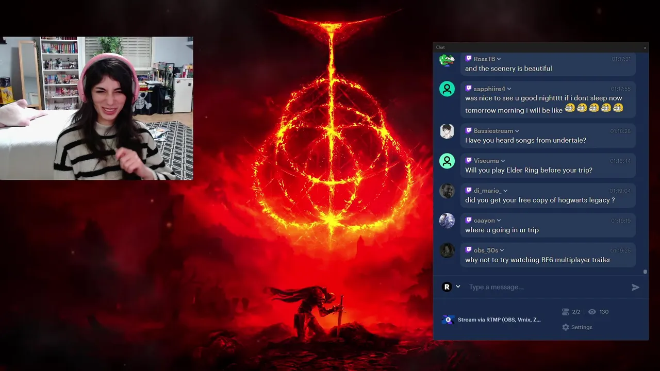Click the Chat panel title
The height and width of the screenshot is (371, 660).
click(x=440, y=47)
